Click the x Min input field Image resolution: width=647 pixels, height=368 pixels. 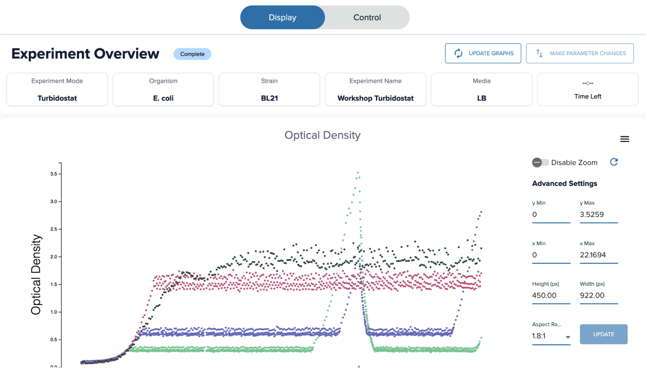pos(551,255)
